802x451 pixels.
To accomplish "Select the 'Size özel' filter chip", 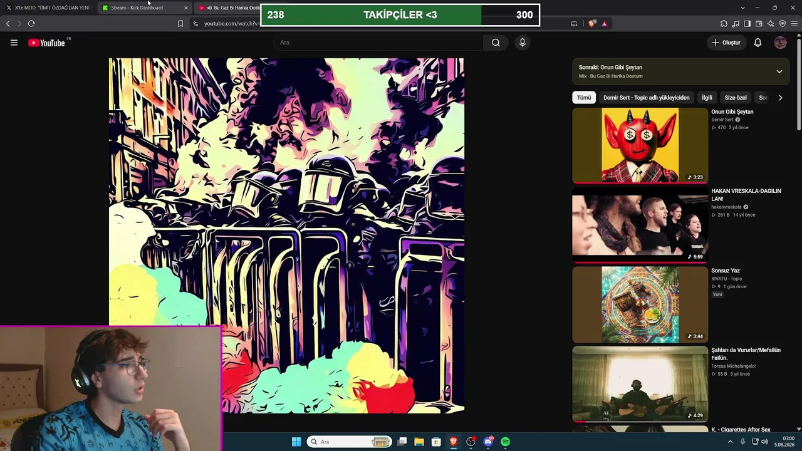I will [x=736, y=98].
